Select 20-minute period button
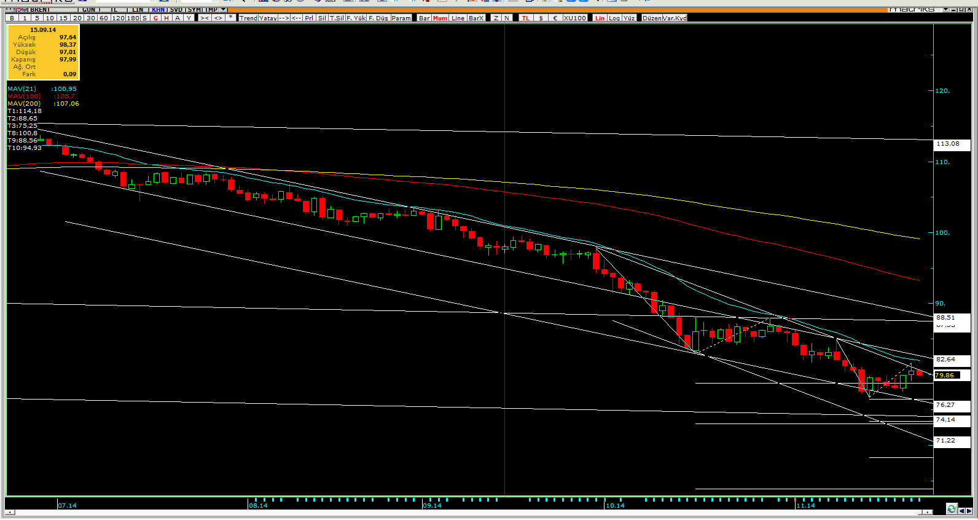Screen dimensions: 978x520 pyautogui.click(x=77, y=18)
